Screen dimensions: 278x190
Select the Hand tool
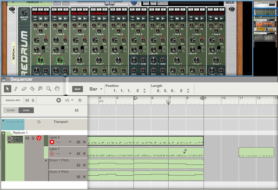(57, 89)
